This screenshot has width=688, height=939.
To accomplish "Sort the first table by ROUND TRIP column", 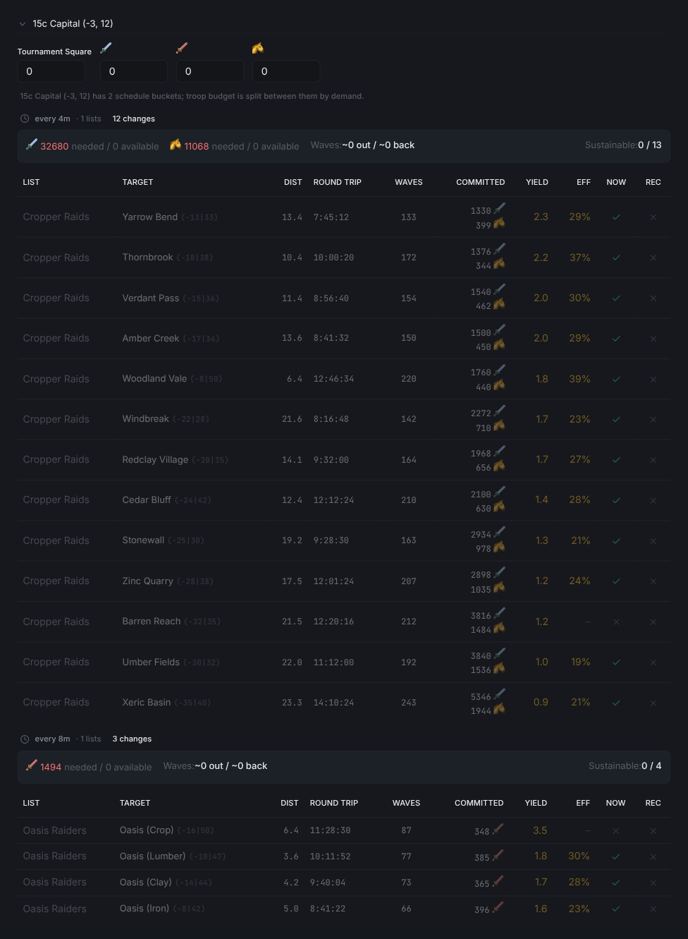I will [x=338, y=182].
